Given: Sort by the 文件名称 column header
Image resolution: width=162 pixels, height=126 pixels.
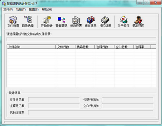Looking at the screenshot, I should coord(31,47).
